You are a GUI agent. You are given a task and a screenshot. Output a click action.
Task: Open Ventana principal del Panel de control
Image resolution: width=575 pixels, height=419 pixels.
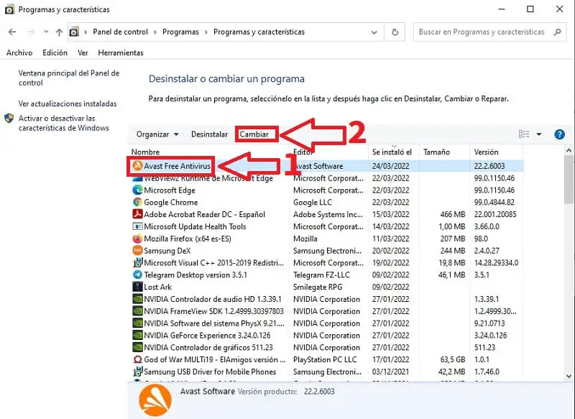pos(69,78)
